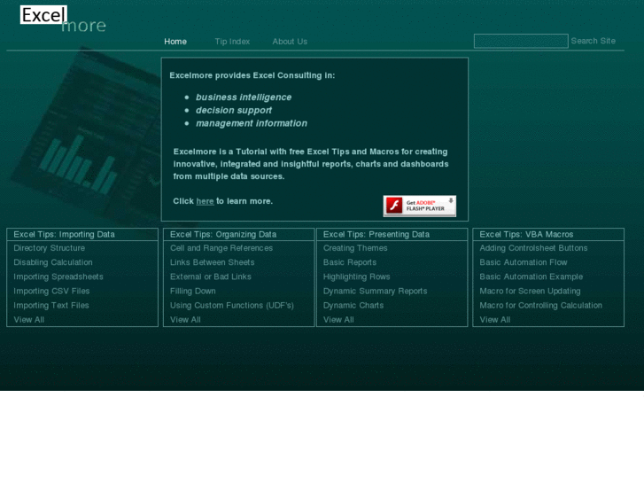Viewport: 644px width, 483px height.
Task: Open Macro for Controlling Calculation tip
Action: click(x=541, y=306)
